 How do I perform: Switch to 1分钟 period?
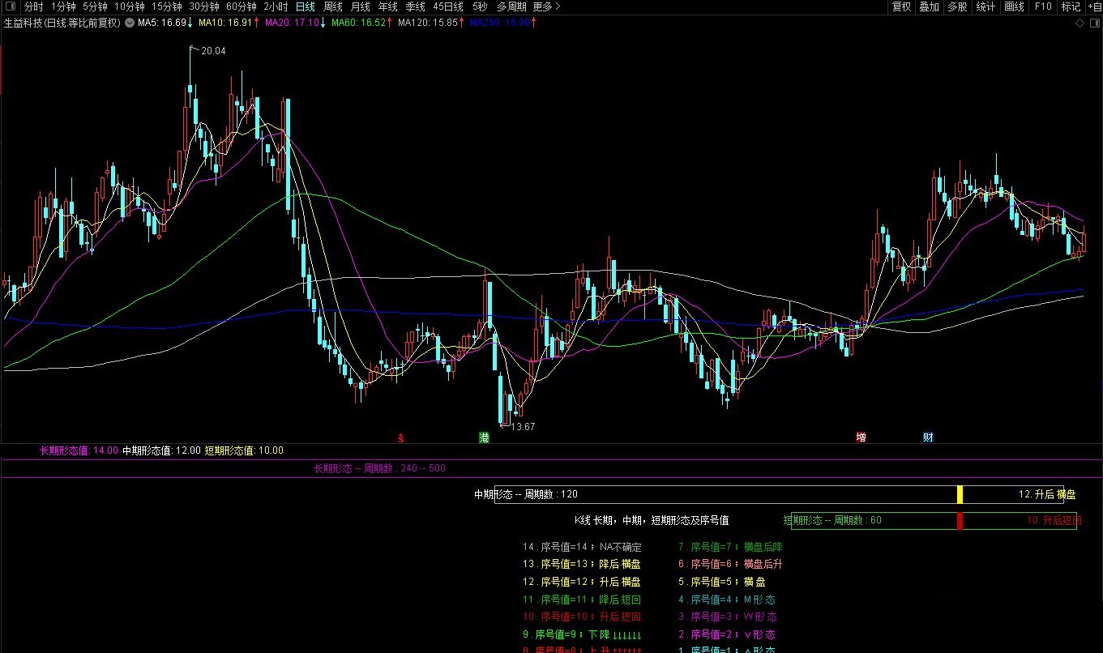click(x=63, y=6)
